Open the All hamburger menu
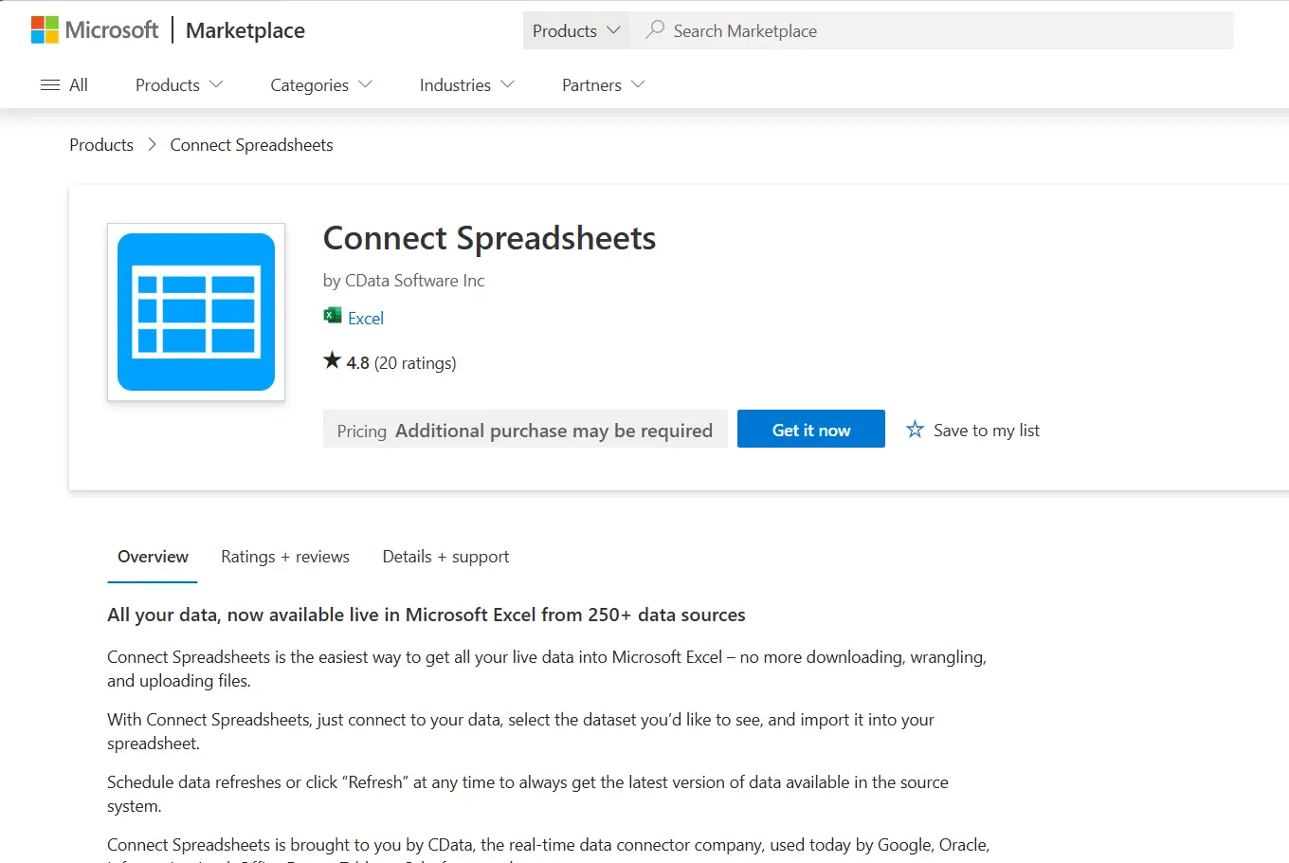Image resolution: width=1289 pixels, height=863 pixels. [x=64, y=85]
